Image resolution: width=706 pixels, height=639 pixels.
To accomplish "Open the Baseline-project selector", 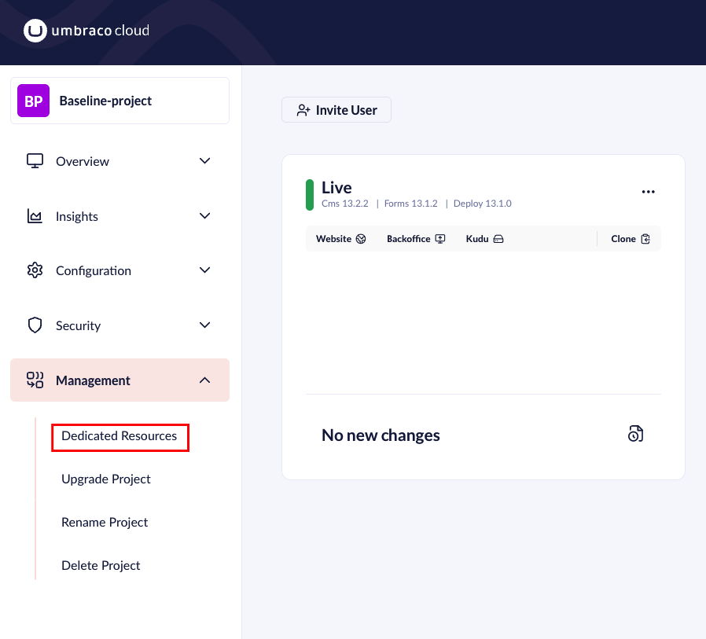I will coord(120,101).
